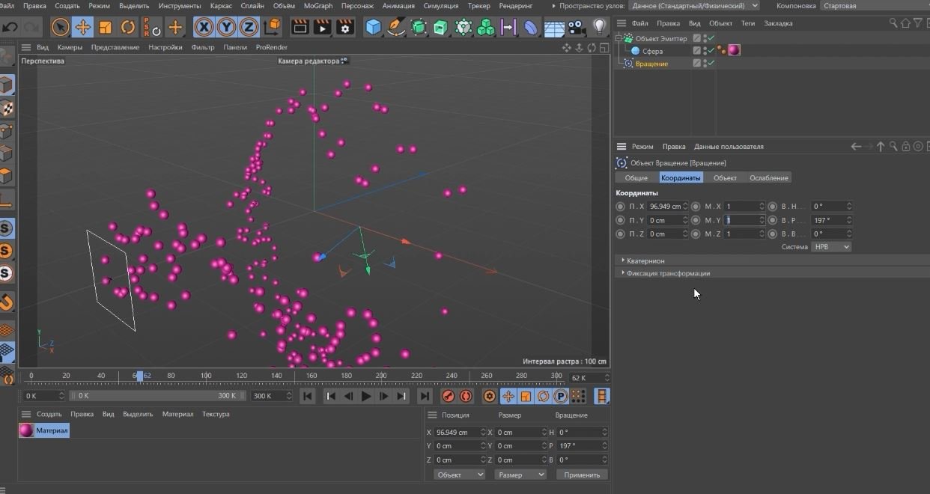930x494 pixels.
Task: Switch to the Объект attribute tab
Action: (725, 178)
